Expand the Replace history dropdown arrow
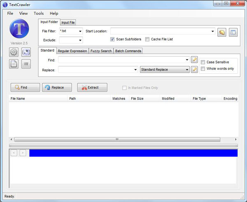 (x=135, y=70)
